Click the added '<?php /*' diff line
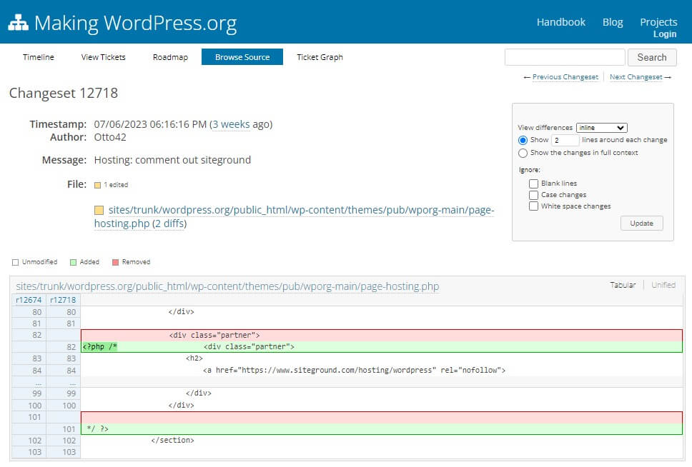This screenshot has width=692, height=467. 382,346
